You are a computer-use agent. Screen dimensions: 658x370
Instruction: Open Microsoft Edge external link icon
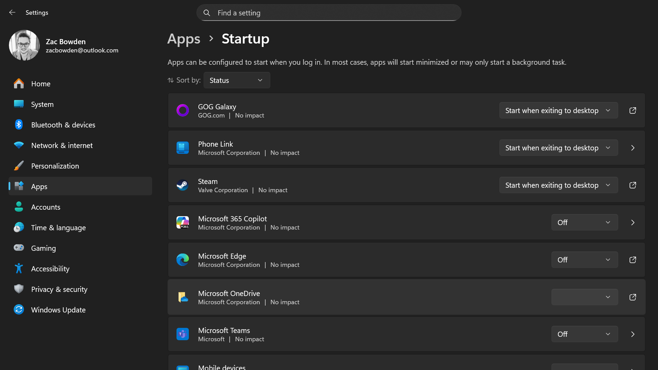[633, 260]
